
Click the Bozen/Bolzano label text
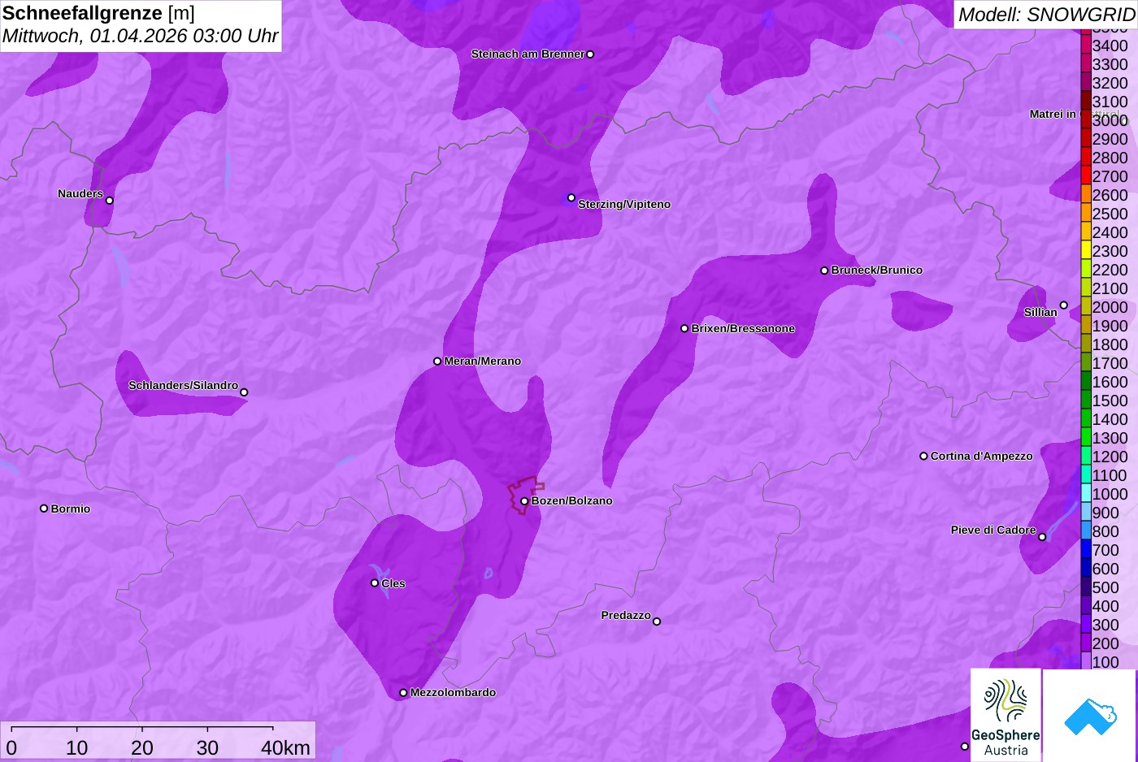pyautogui.click(x=571, y=500)
